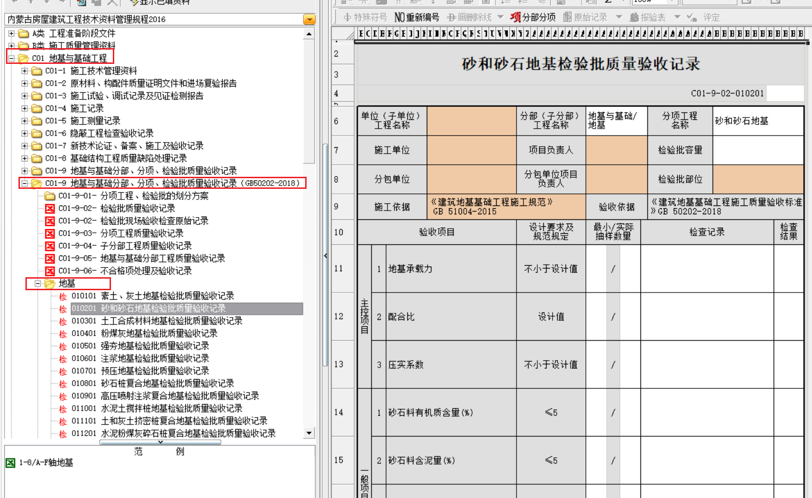812x498 pixels.
Task: Select 010901 高压喷射注浆复合地基 record
Action: [x=165, y=396]
